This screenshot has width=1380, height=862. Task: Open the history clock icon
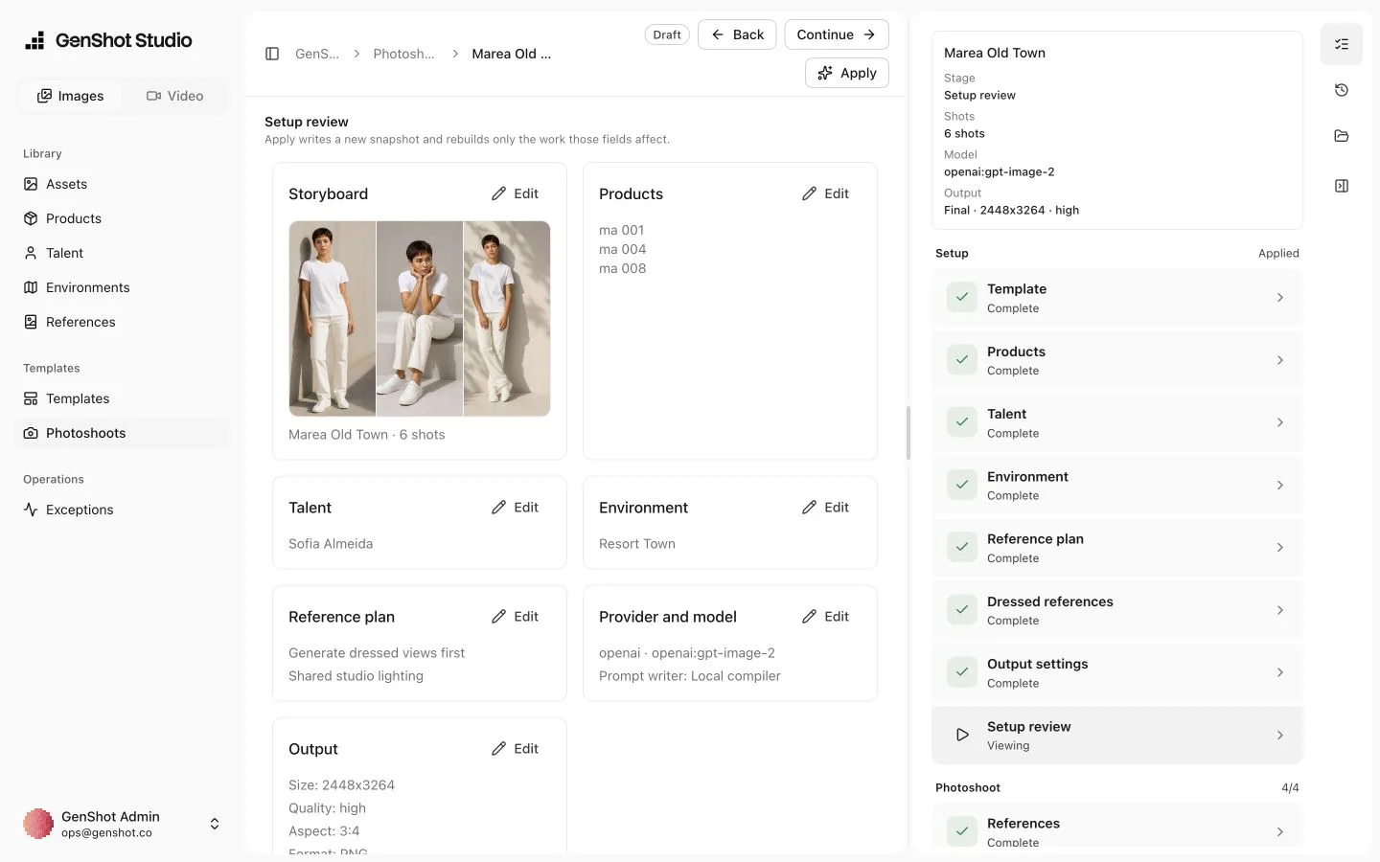click(x=1342, y=90)
